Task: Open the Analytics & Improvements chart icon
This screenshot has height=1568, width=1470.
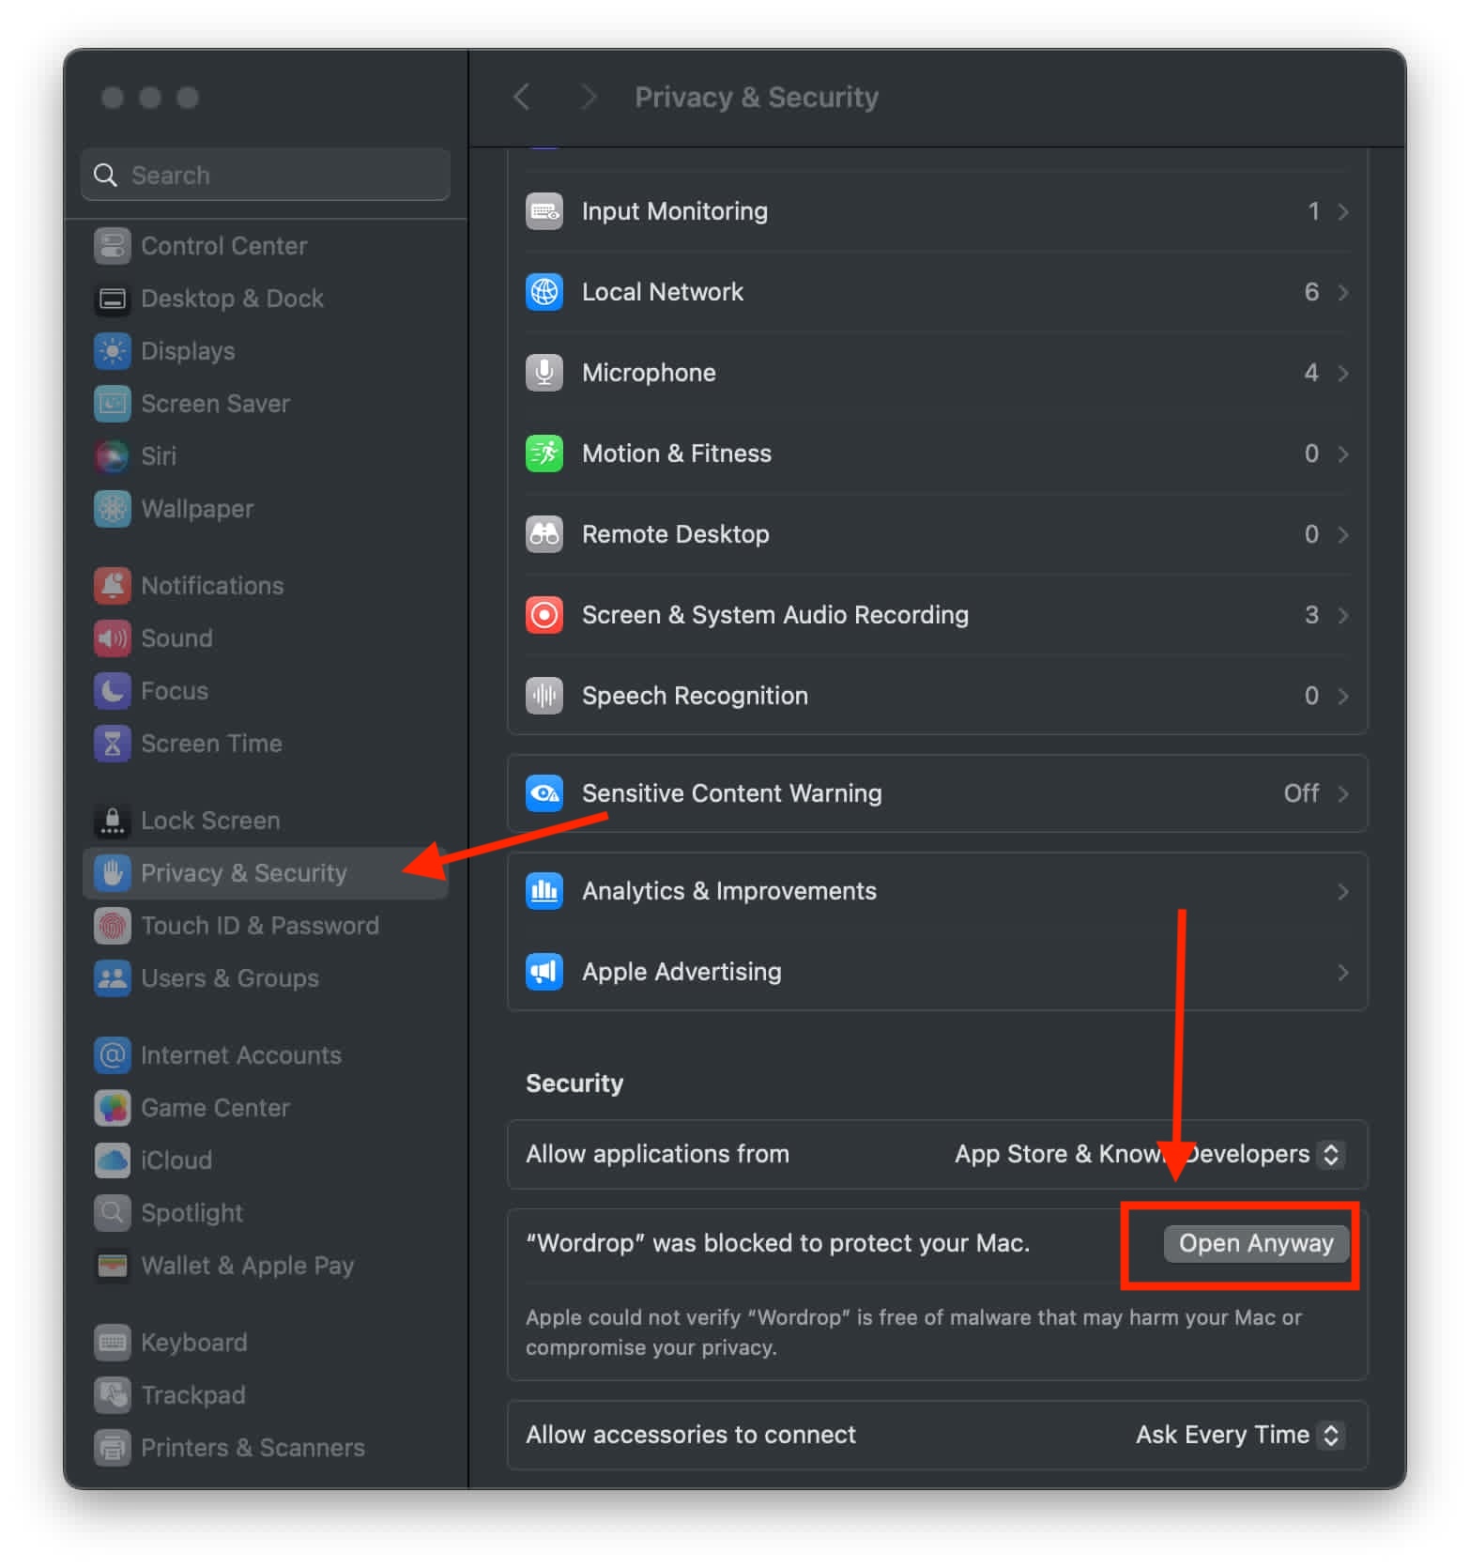Action: (544, 891)
